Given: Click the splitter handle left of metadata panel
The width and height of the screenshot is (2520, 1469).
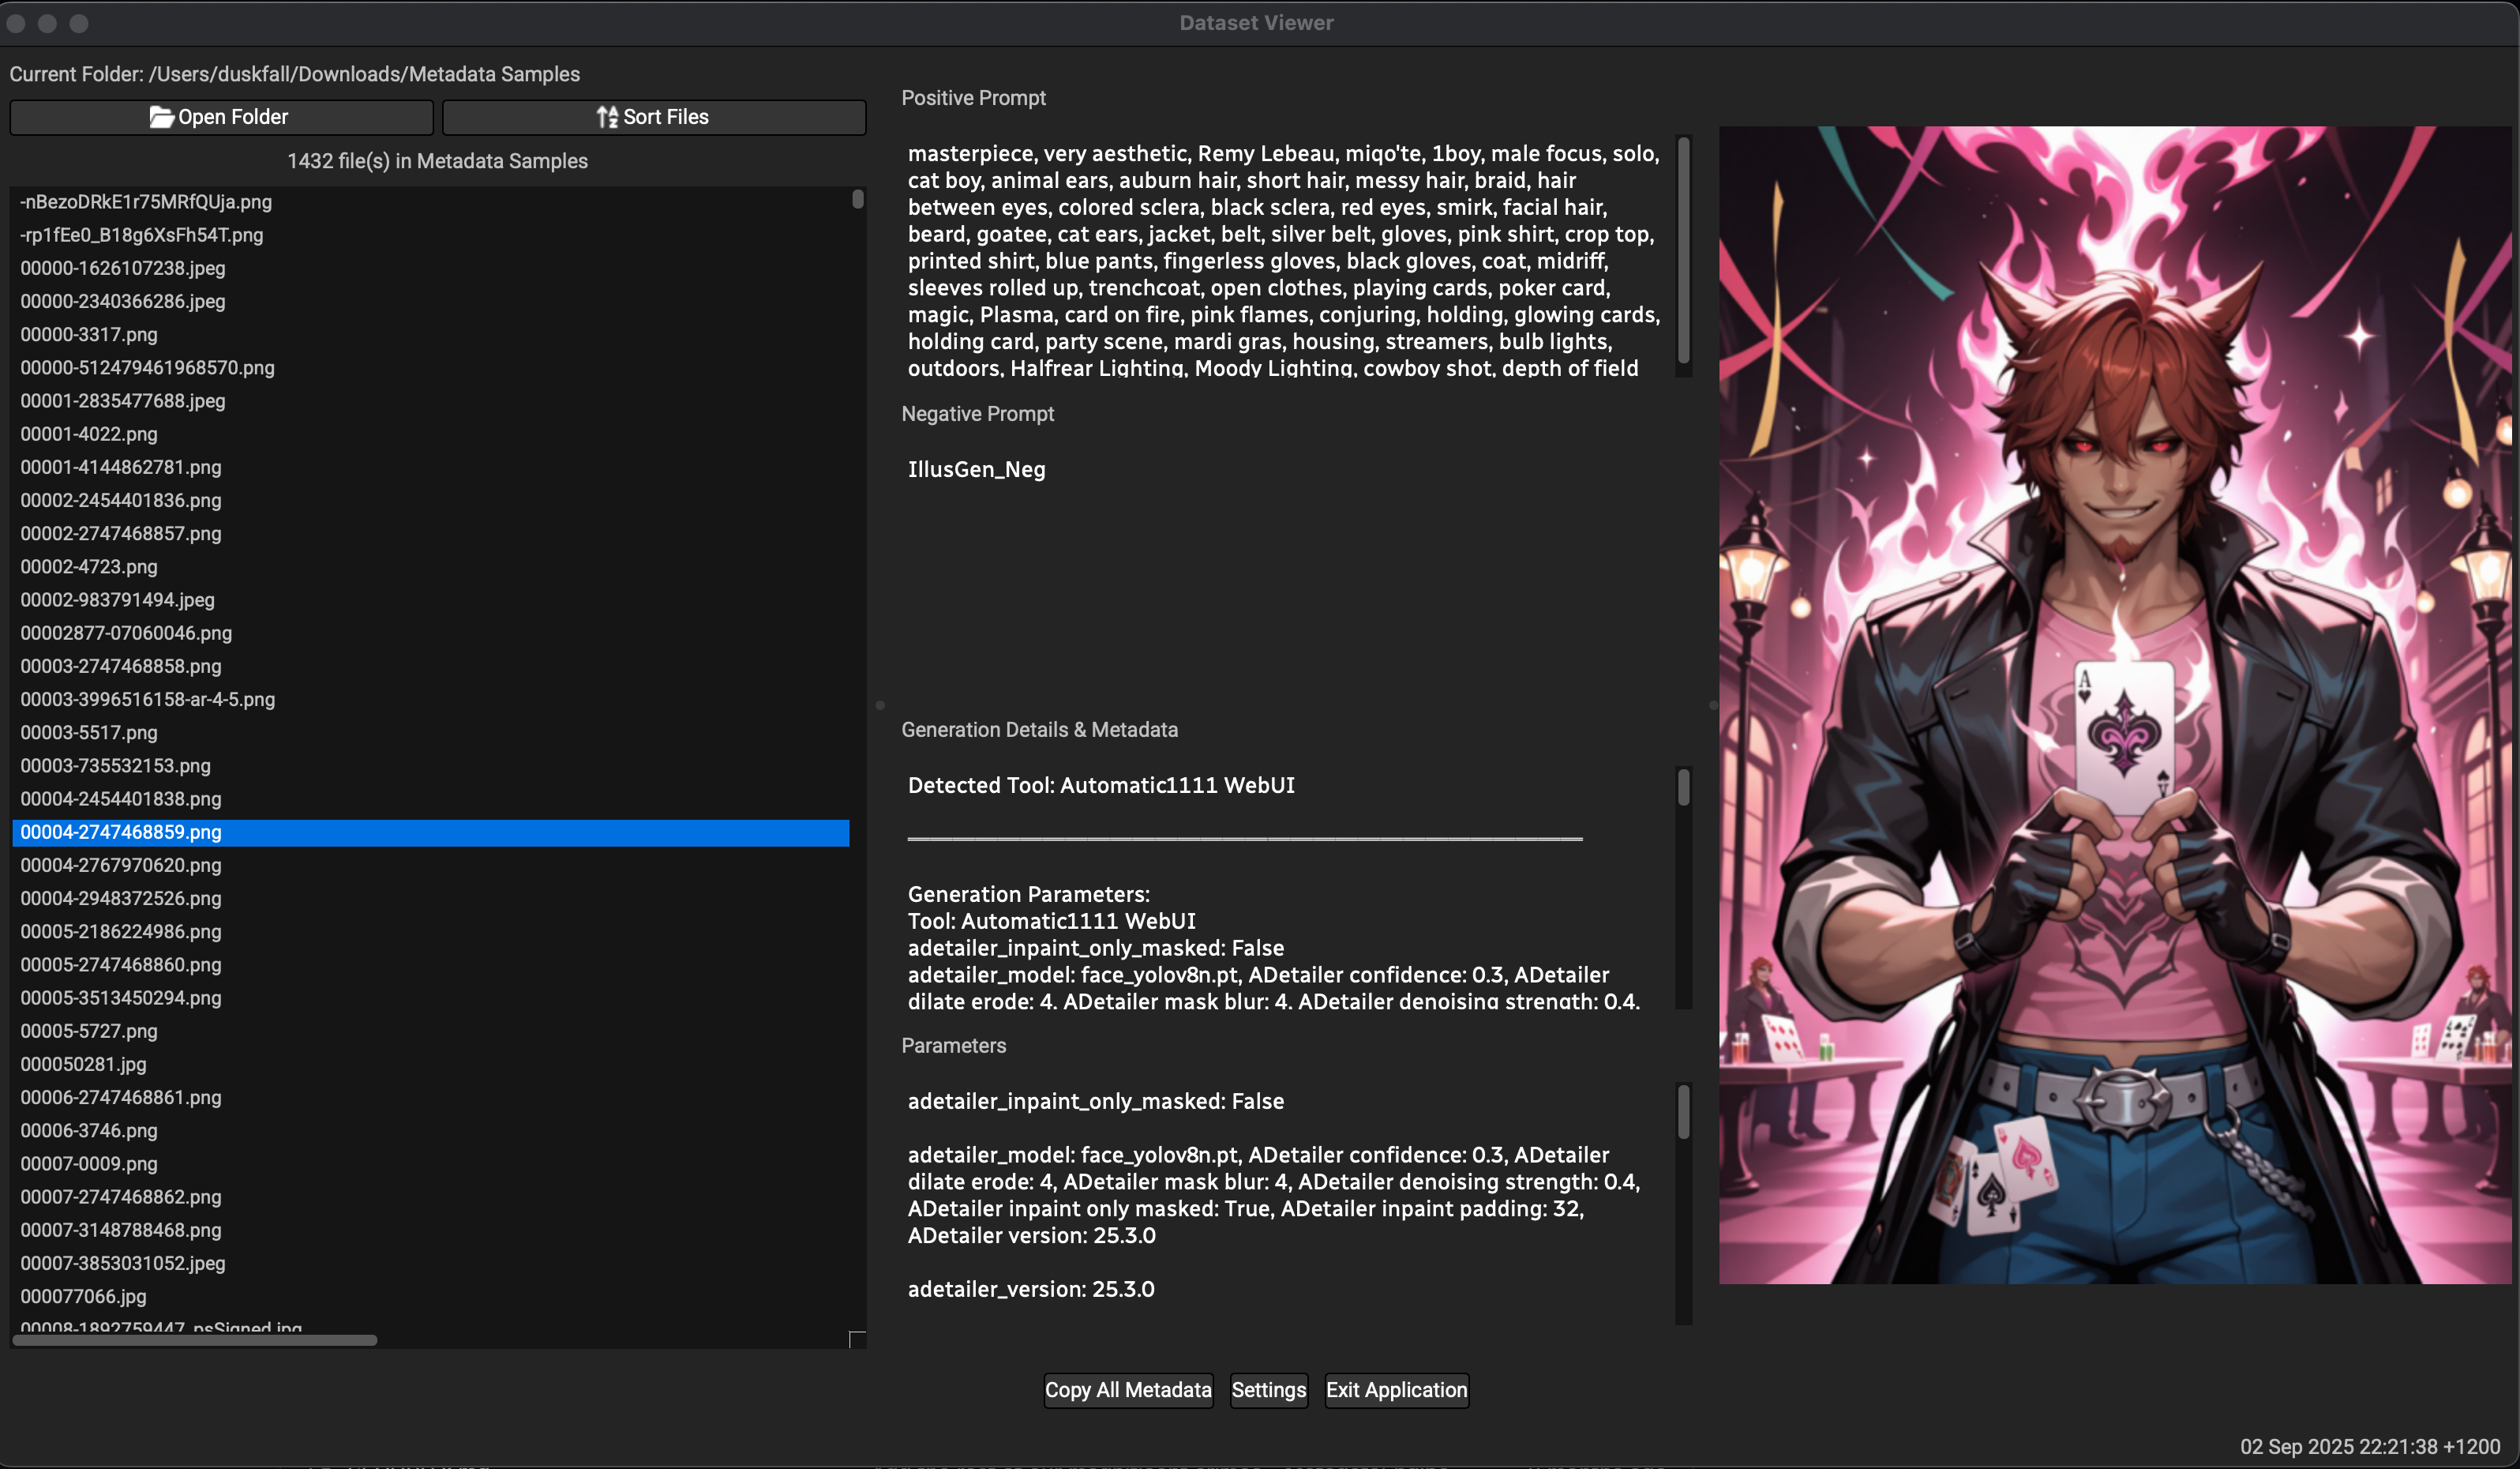Looking at the screenshot, I should (880, 705).
